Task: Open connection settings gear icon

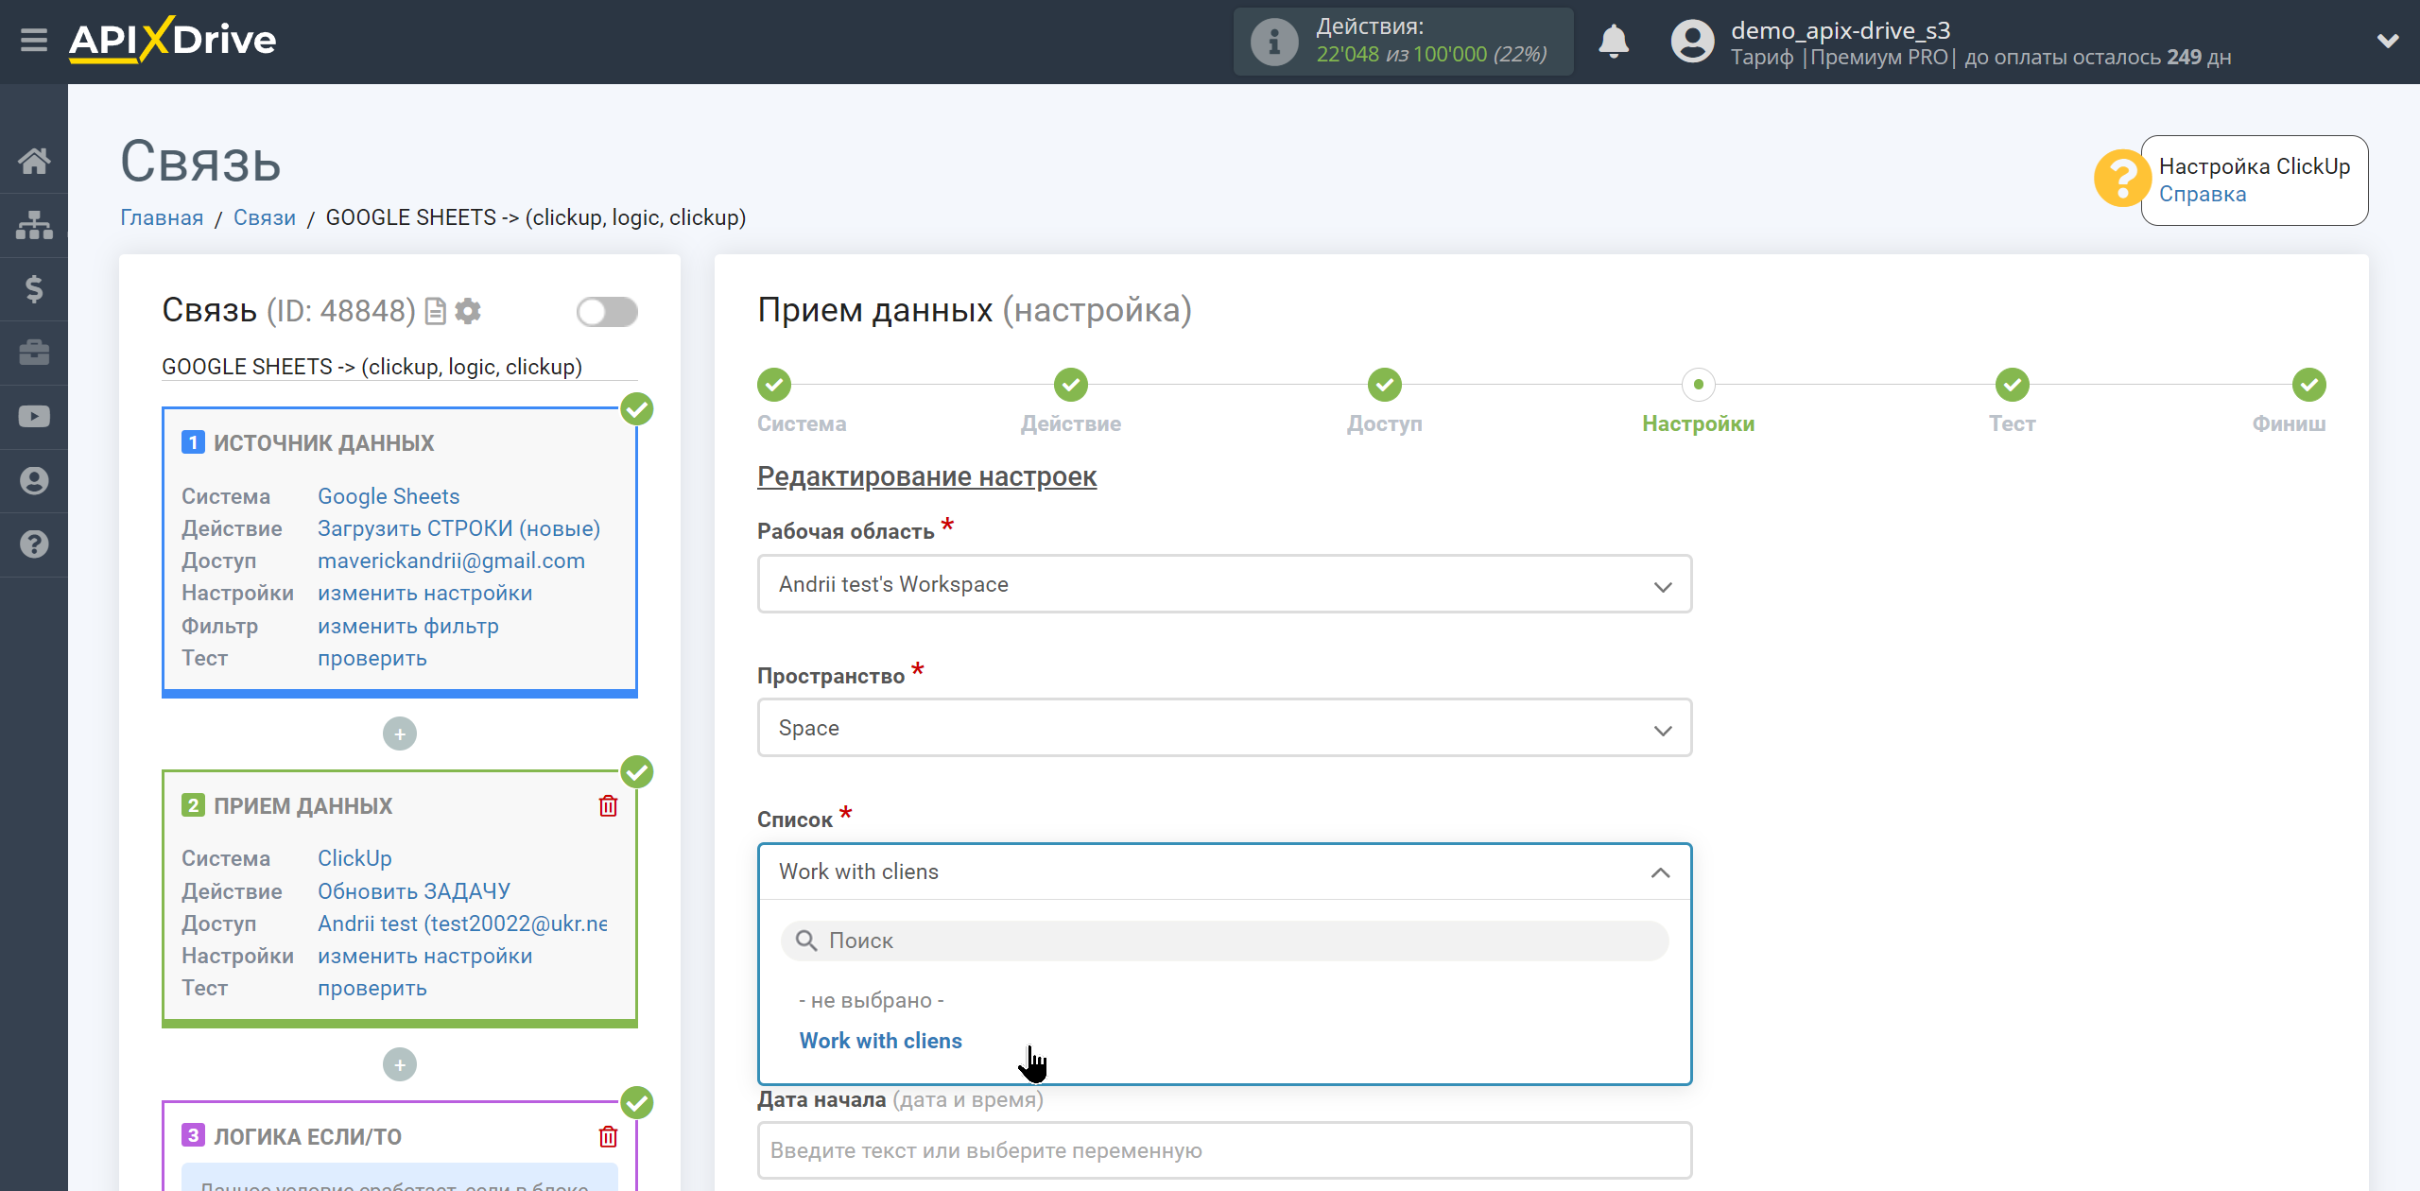Action: coord(468,311)
